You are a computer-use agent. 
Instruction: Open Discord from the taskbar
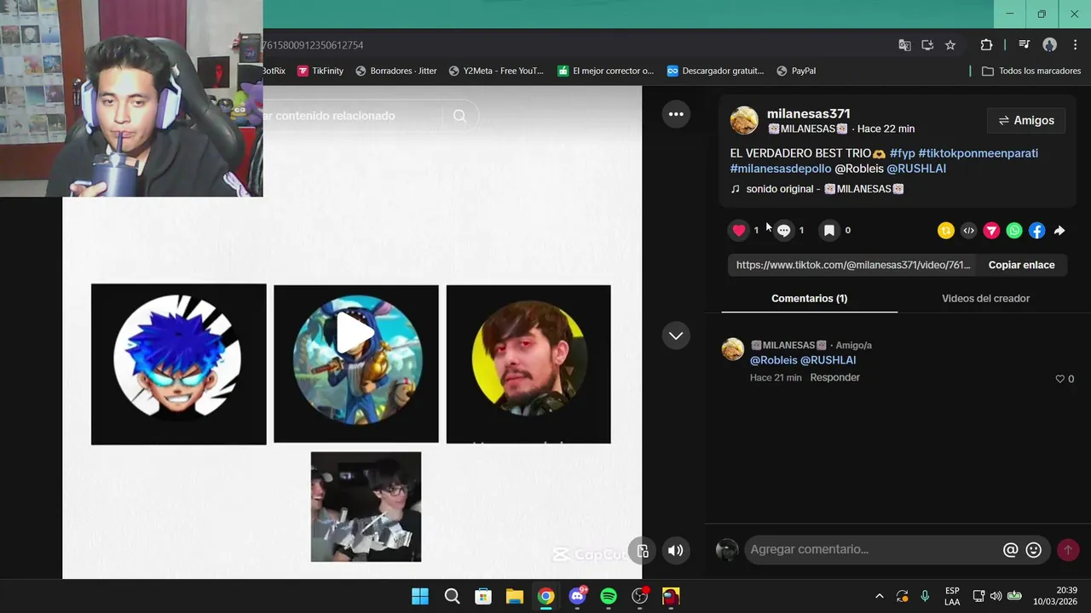(x=578, y=596)
